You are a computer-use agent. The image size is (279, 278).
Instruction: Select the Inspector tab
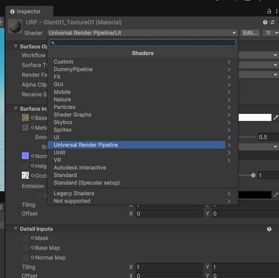coord(29,12)
